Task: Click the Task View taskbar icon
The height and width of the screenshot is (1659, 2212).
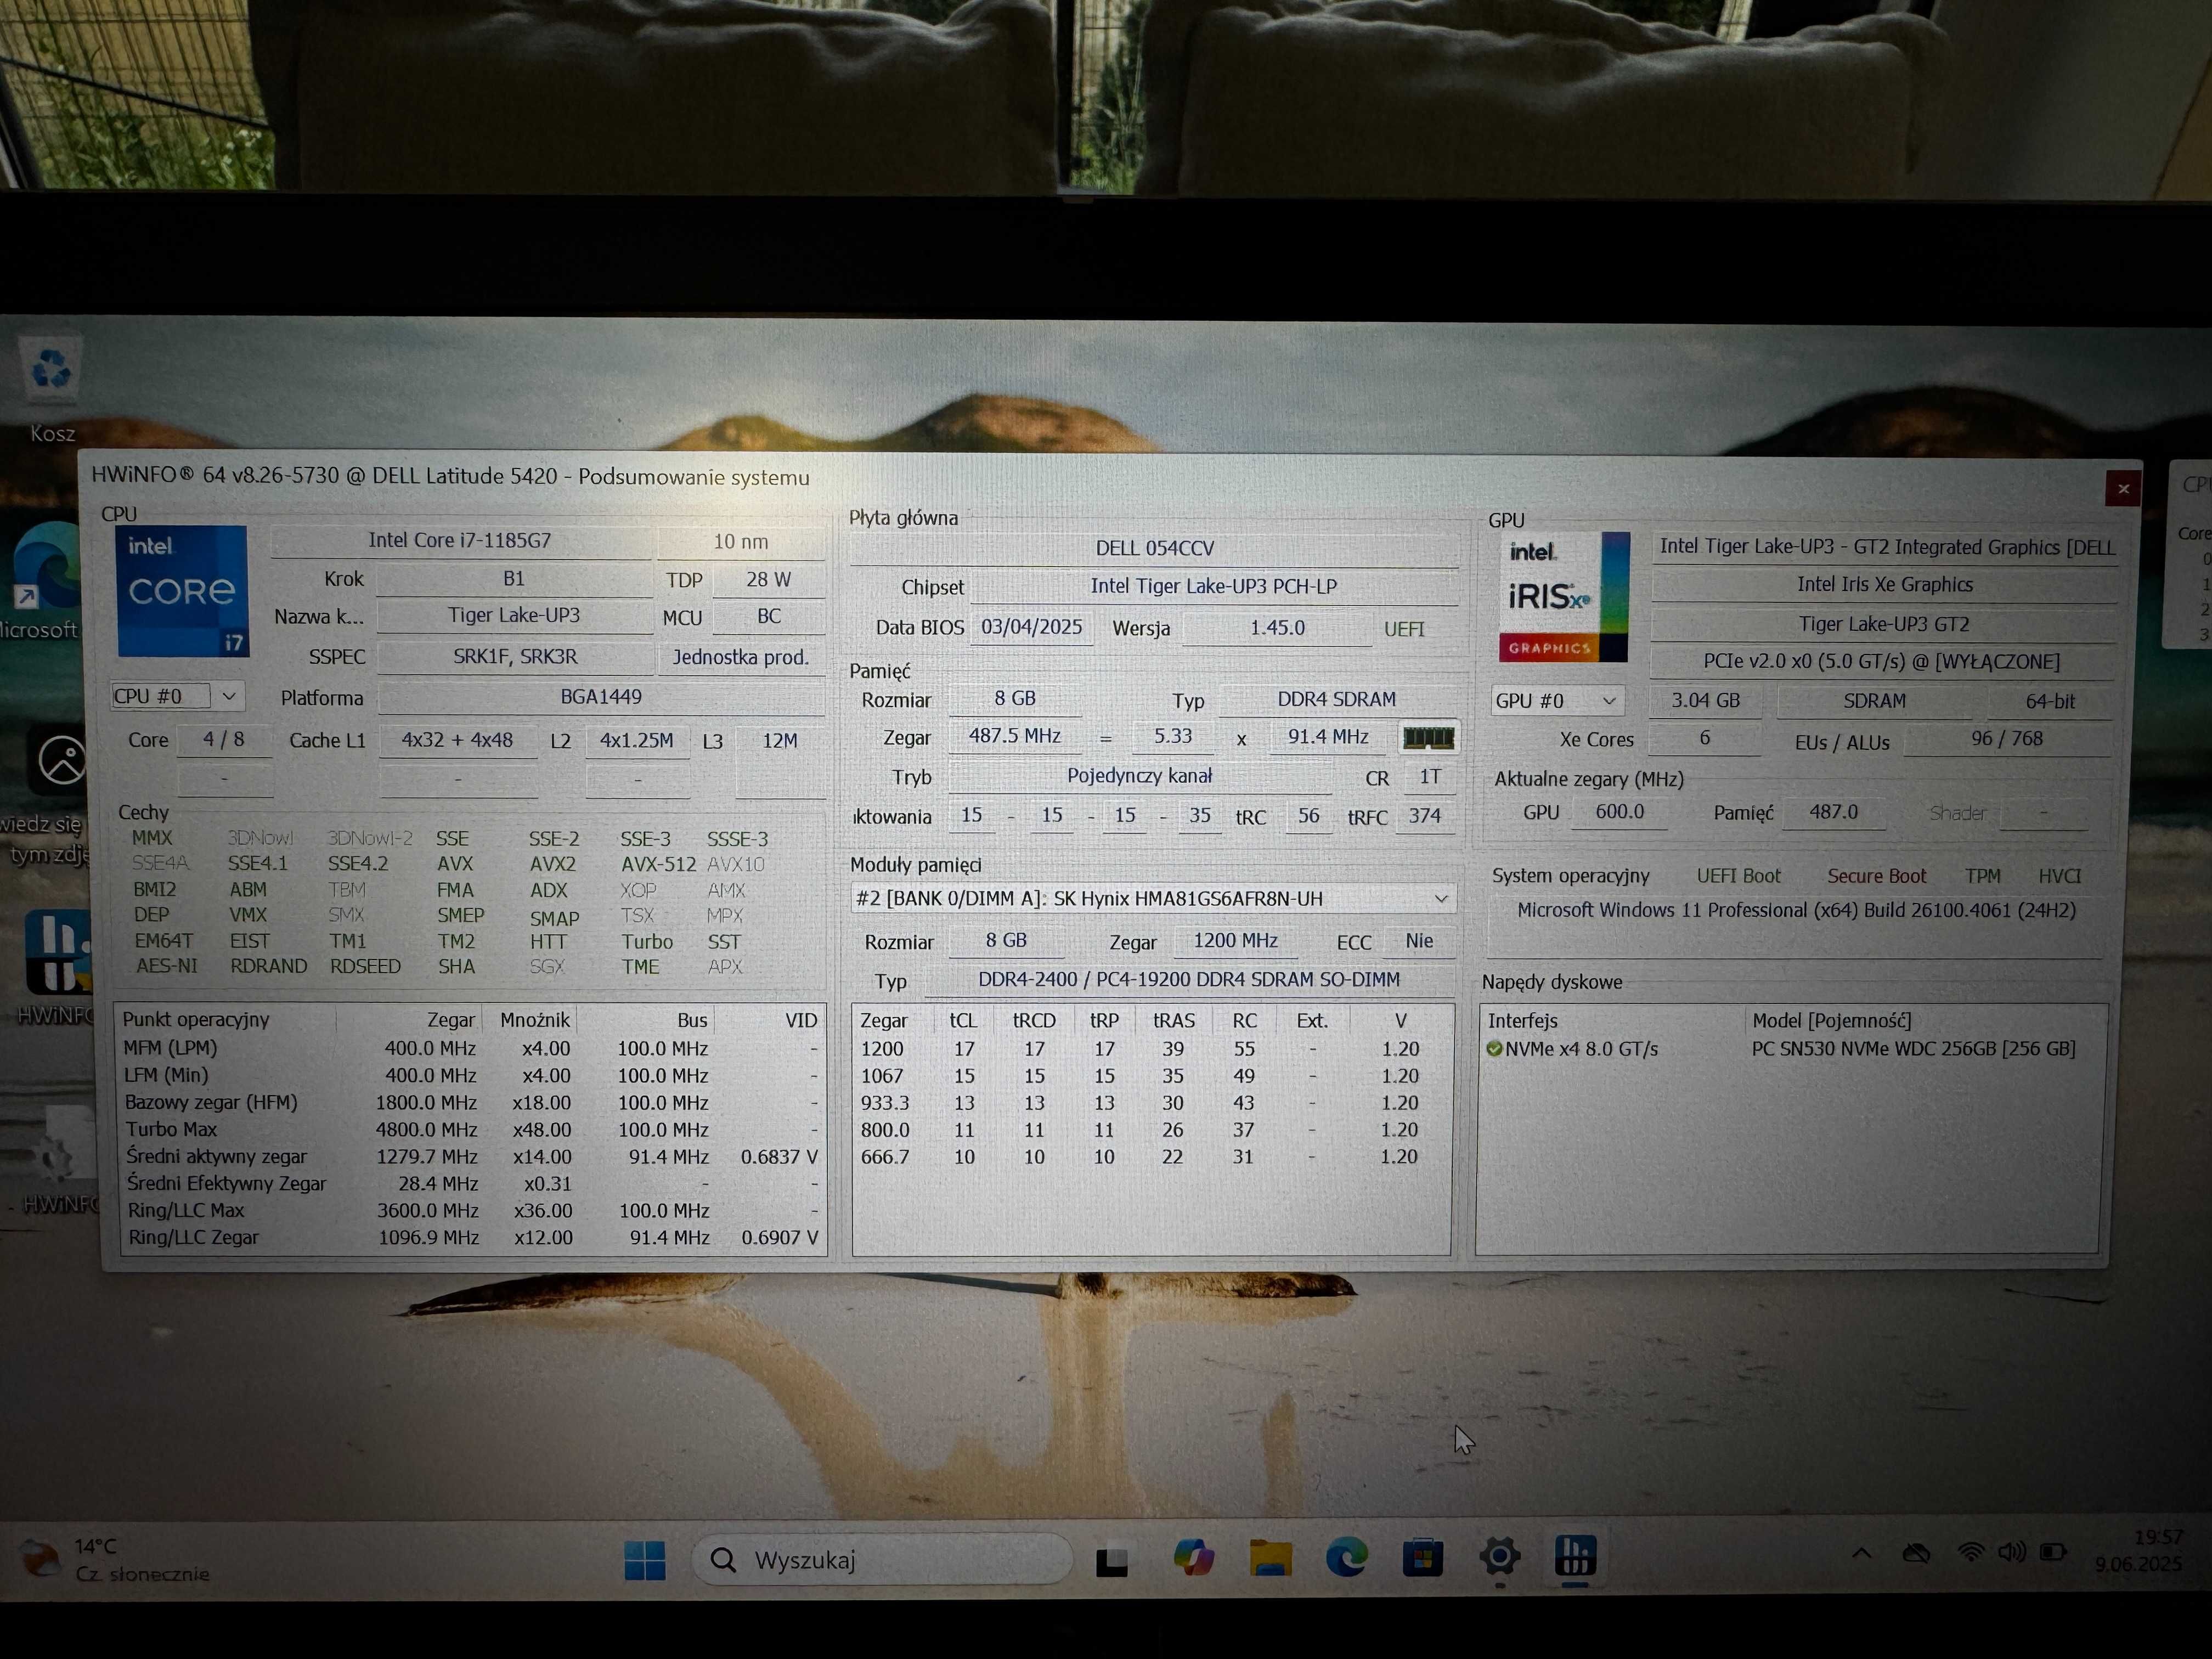Action: (x=1112, y=1560)
